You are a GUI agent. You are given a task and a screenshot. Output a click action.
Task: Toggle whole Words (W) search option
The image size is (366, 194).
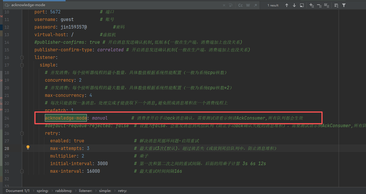248,5
